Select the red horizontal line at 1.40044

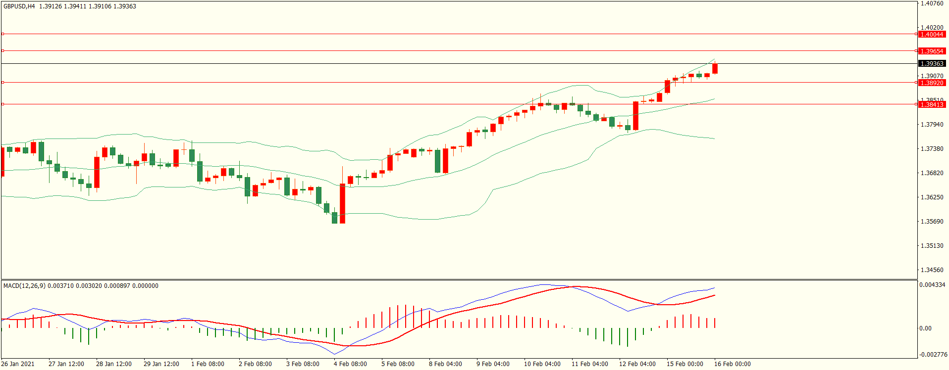pos(459,34)
